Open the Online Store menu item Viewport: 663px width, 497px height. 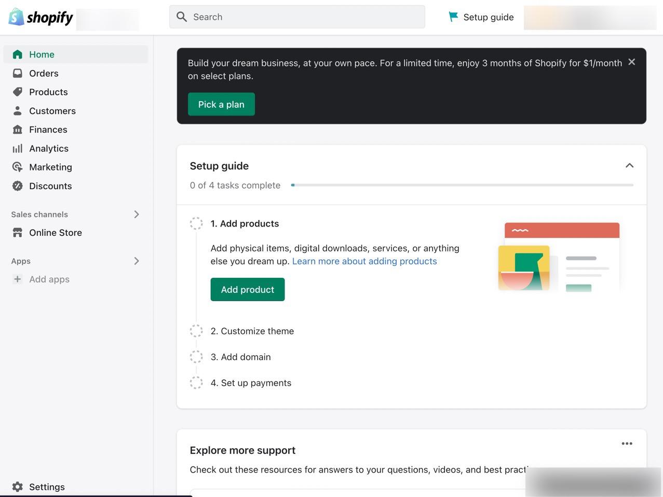(x=55, y=233)
